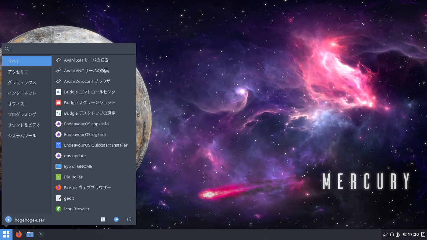Close the Budgie menu via the panel menu button
Screen dimensions: 427x240
pos(6,234)
